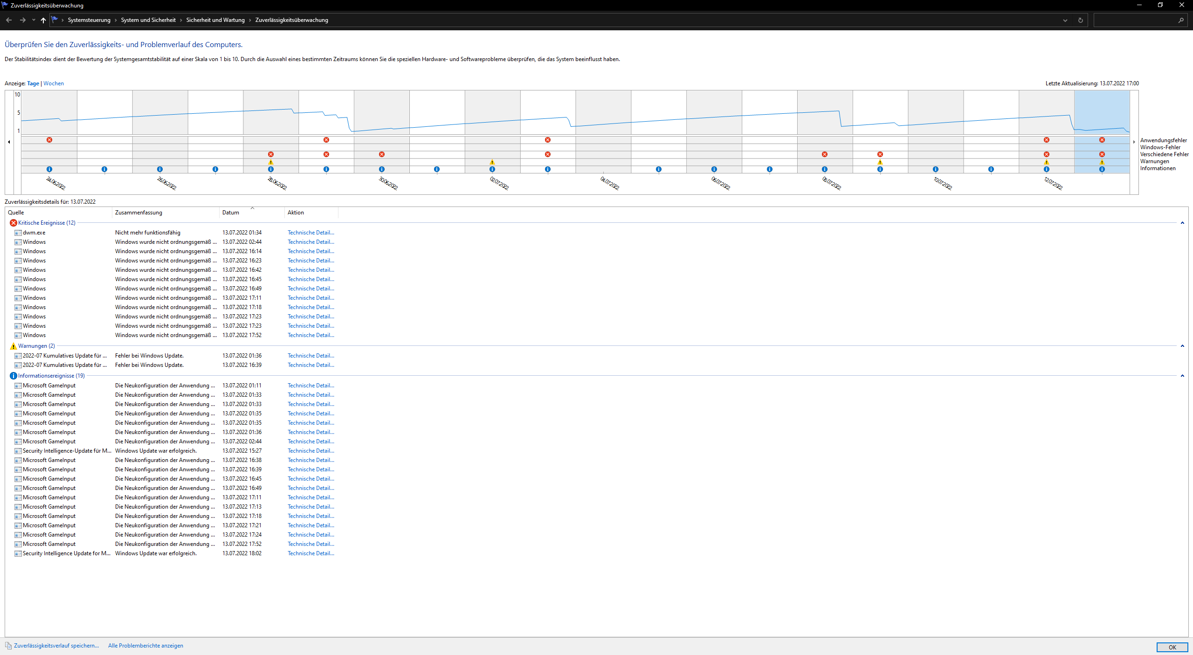Select the Tage view option
Image resolution: width=1193 pixels, height=655 pixels.
pos(33,83)
